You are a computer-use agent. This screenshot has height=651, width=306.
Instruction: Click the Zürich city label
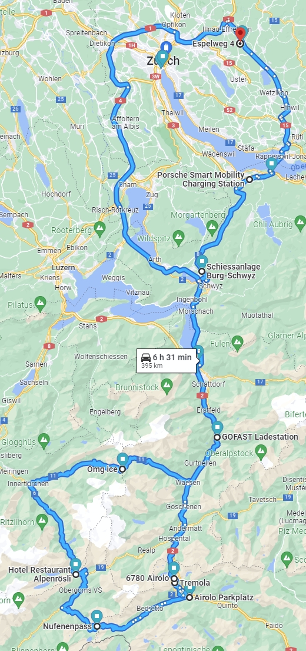(163, 61)
